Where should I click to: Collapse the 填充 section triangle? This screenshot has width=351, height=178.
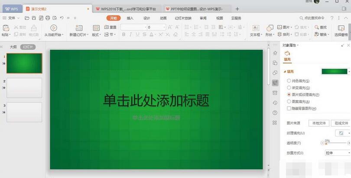click(284, 71)
